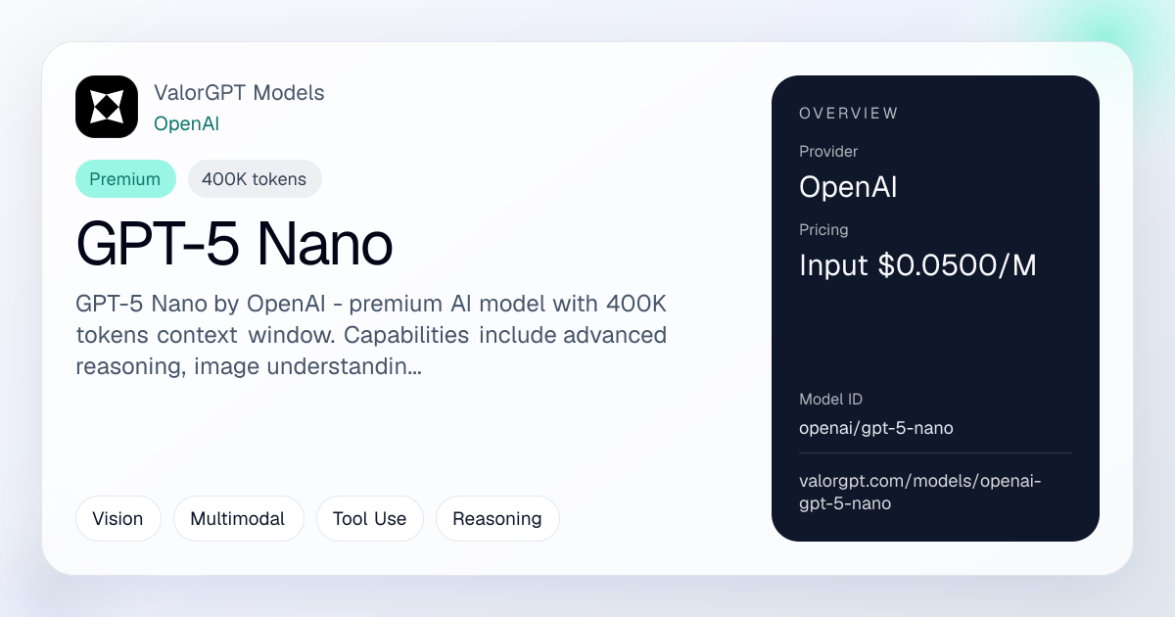
Task: Select the Multimodal capability tag
Action: pos(238,519)
